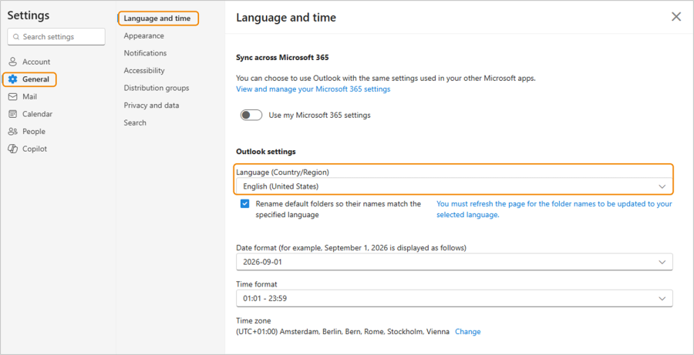
Task: Open the Time format dropdown
Action: (454, 299)
